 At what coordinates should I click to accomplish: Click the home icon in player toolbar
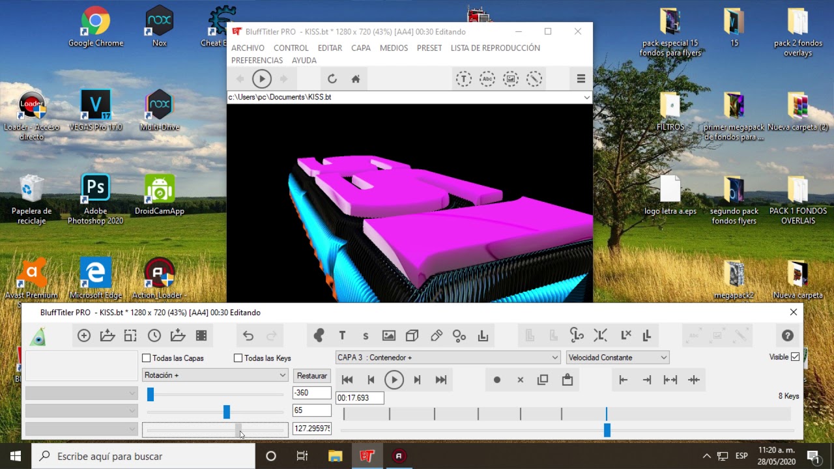pyautogui.click(x=356, y=79)
